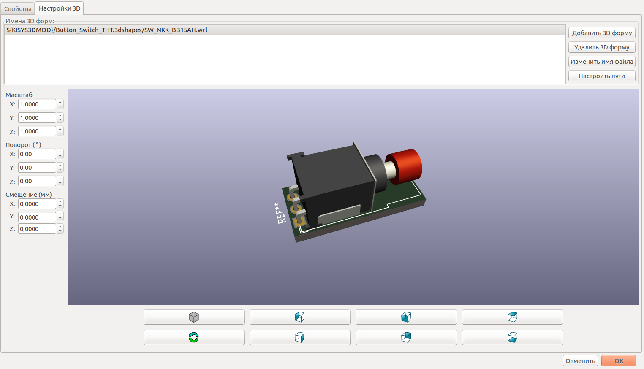Decrease Смещение X value with down arrow
Screen dimensions: 644x369
[60, 206]
